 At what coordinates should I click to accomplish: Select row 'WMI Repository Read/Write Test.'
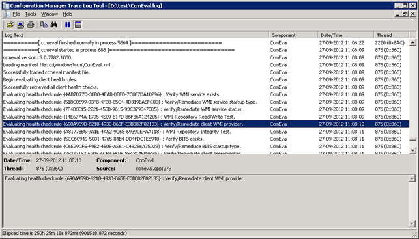tap(206, 117)
